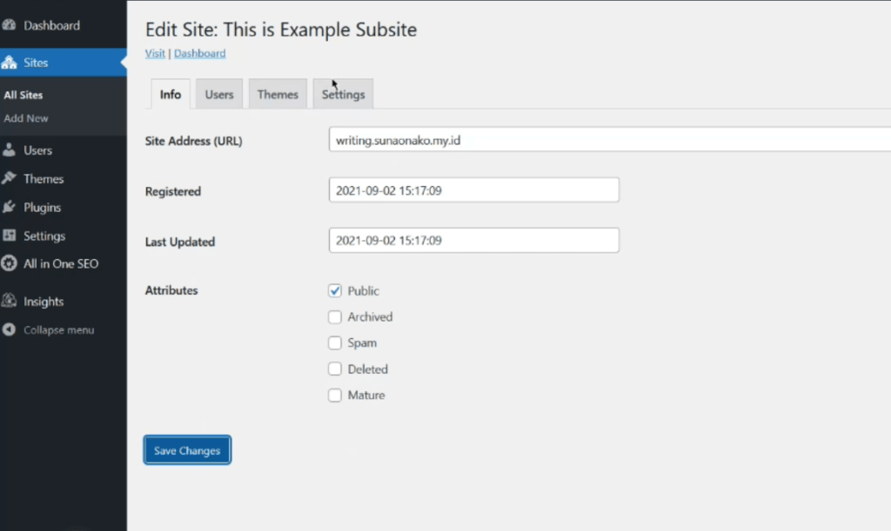Click the Themes brush icon

[x=10, y=179]
